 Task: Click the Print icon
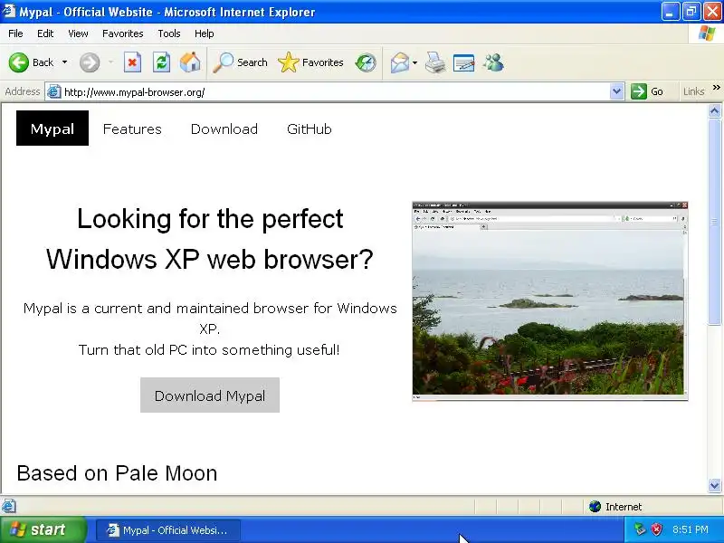coord(435,62)
